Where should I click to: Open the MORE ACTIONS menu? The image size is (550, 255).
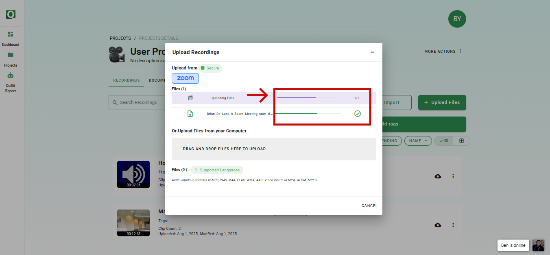pos(443,52)
